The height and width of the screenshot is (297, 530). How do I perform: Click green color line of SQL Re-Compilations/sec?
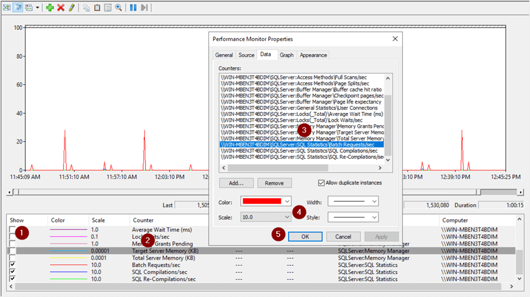tap(69, 279)
